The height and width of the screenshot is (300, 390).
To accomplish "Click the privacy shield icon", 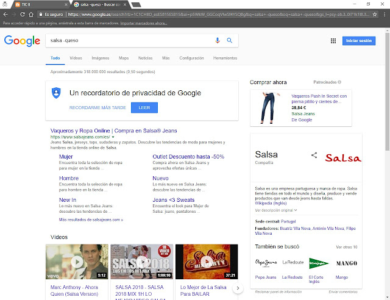I will click(x=56, y=93).
